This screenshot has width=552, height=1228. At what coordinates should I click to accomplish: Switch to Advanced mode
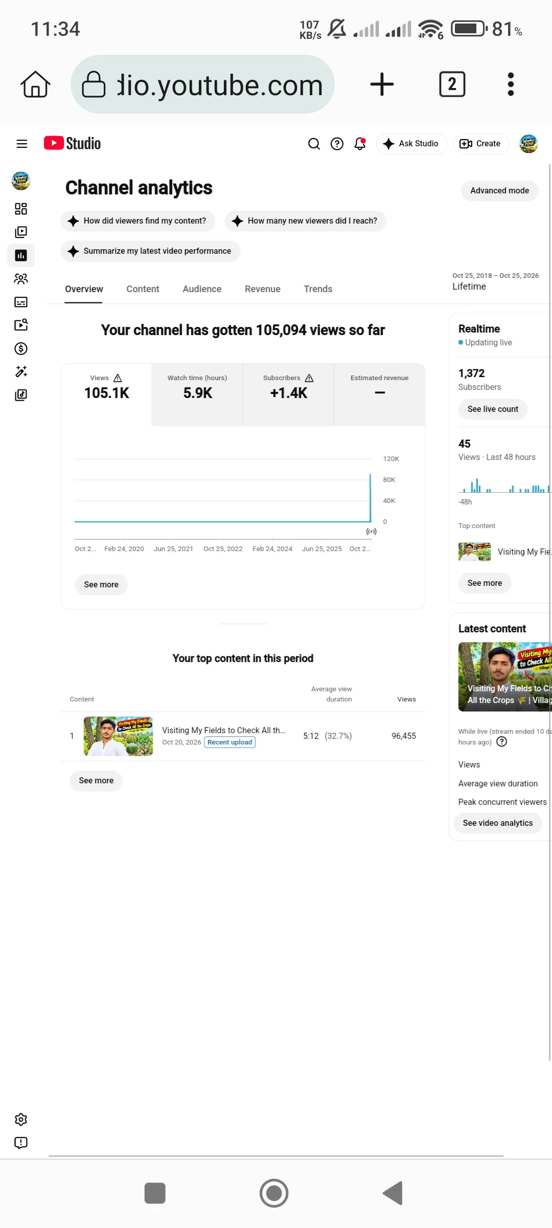[499, 191]
